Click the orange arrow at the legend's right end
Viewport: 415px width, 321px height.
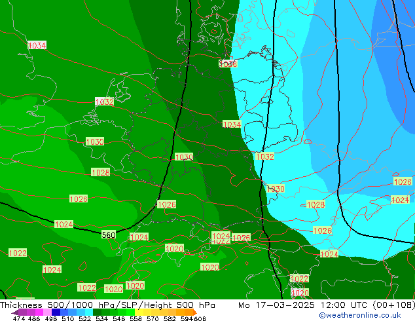pos(195,312)
